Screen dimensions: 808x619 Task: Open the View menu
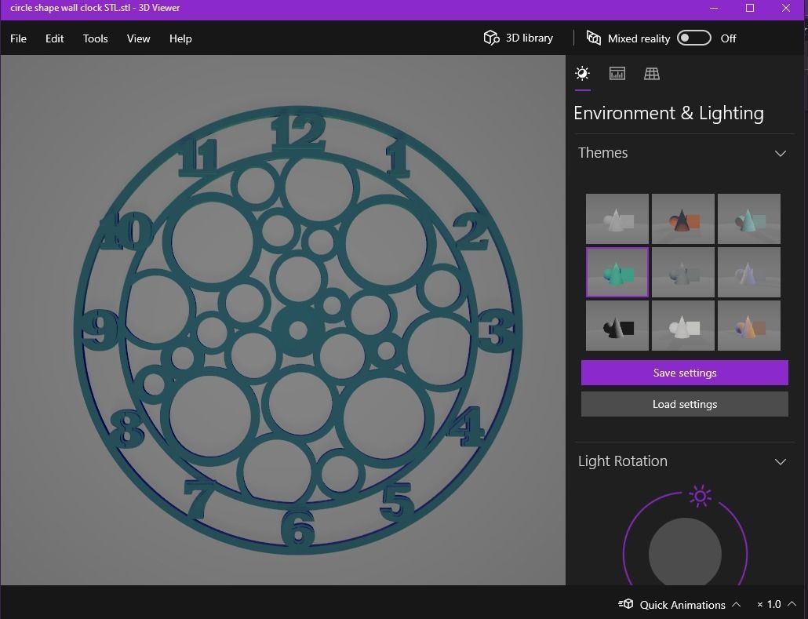138,38
